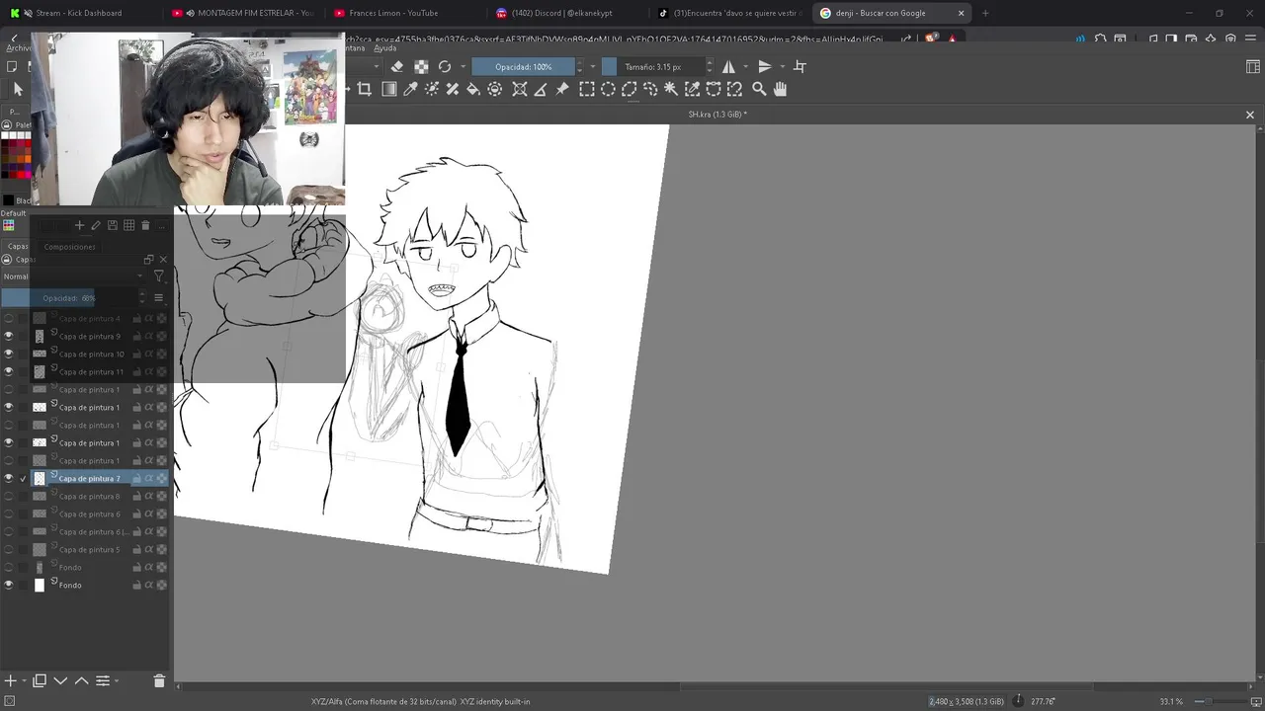Click the horizontal mirror tool icon

(729, 66)
